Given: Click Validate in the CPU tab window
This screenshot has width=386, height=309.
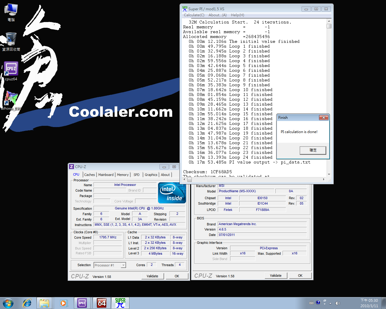Looking at the screenshot, I should (x=152, y=276).
